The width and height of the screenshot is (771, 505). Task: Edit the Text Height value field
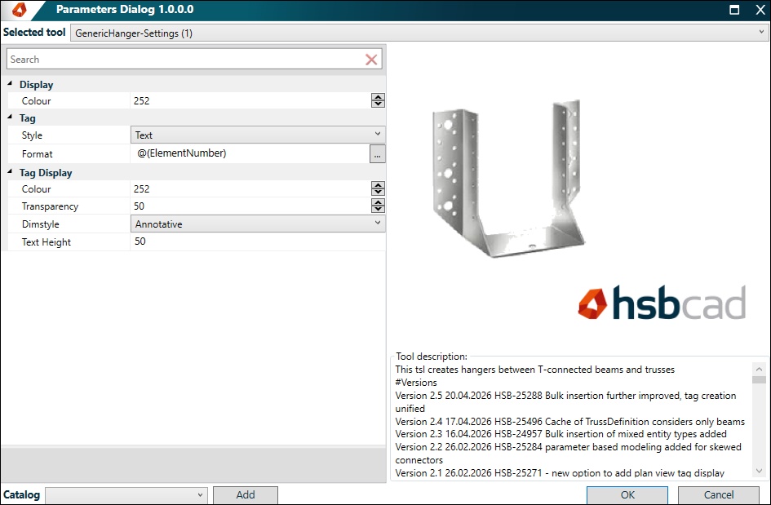[x=258, y=241]
